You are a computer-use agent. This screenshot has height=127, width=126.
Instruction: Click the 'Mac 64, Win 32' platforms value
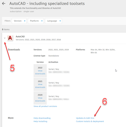tap(103, 51)
